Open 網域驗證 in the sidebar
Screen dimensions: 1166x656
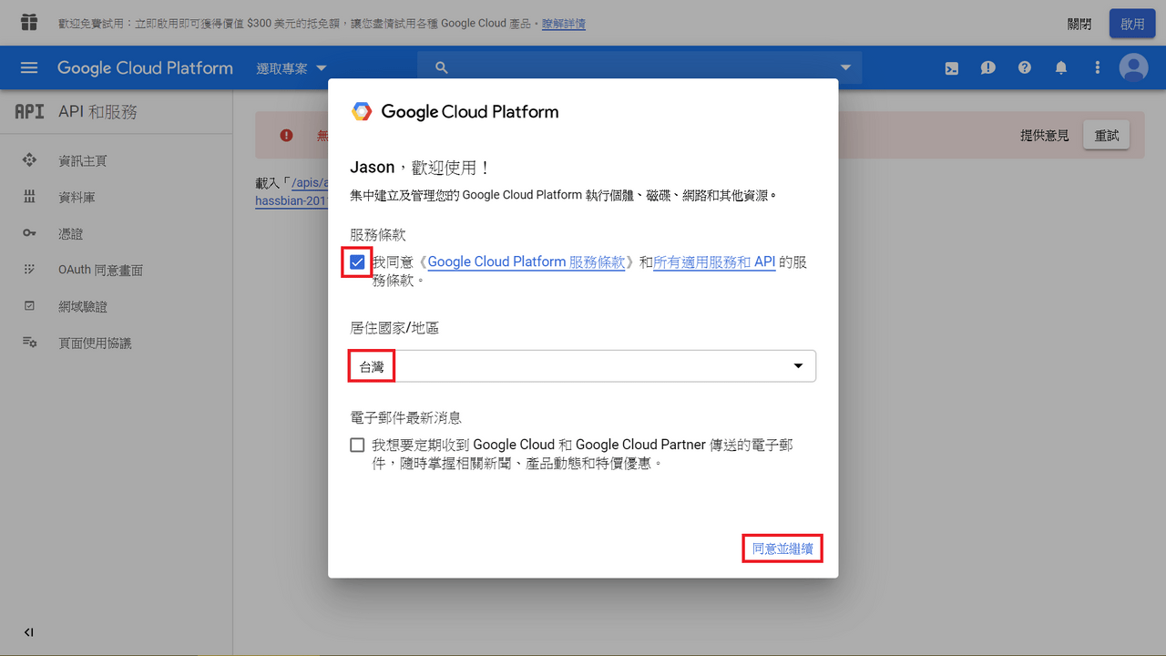coord(83,306)
